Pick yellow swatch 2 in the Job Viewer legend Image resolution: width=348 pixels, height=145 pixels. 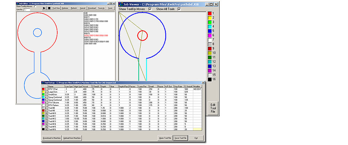209,18
